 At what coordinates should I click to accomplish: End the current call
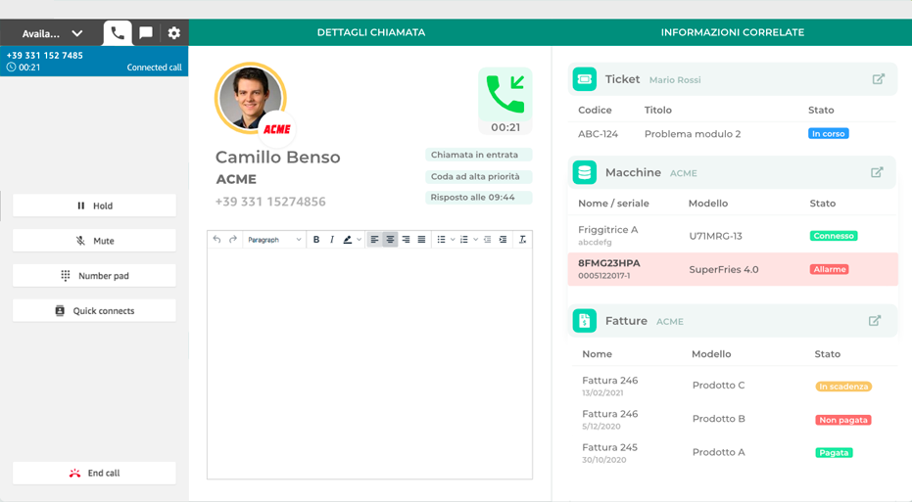pos(94,473)
